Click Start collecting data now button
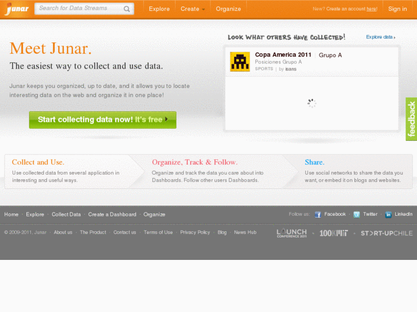Screen dimensions: 417x312 (103, 120)
